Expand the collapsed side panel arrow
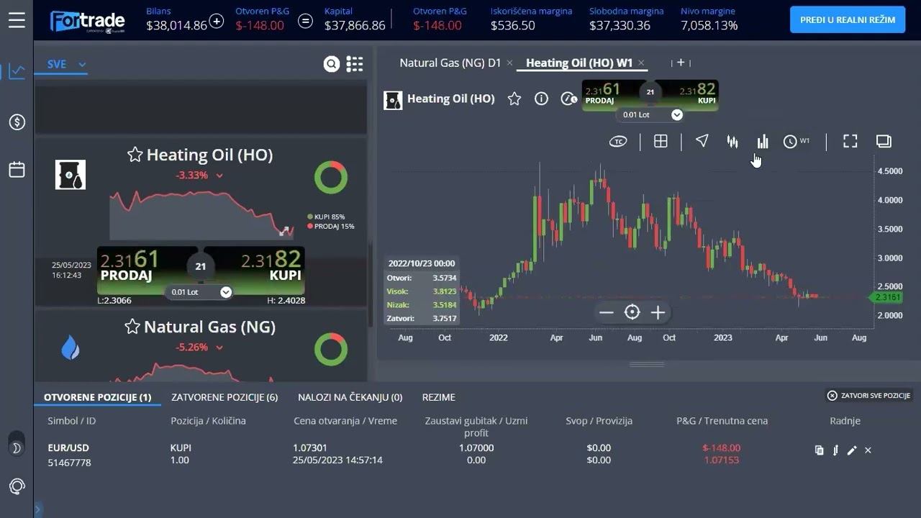 tap(37, 510)
